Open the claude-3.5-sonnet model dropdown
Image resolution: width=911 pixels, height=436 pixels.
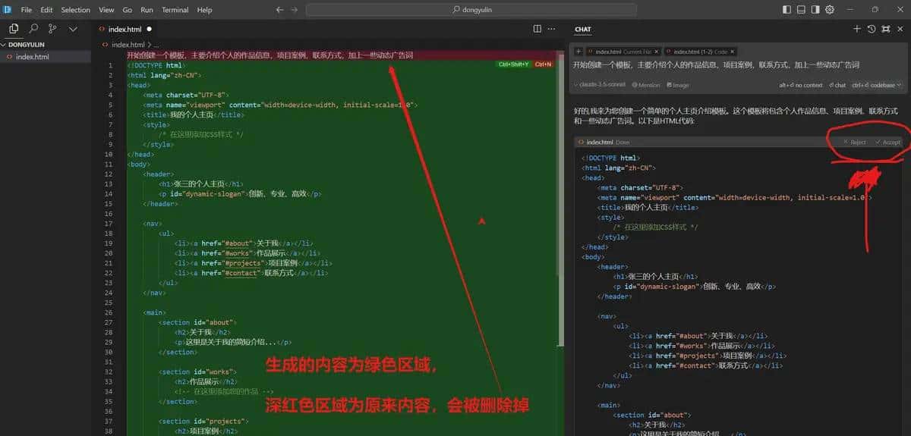click(600, 85)
